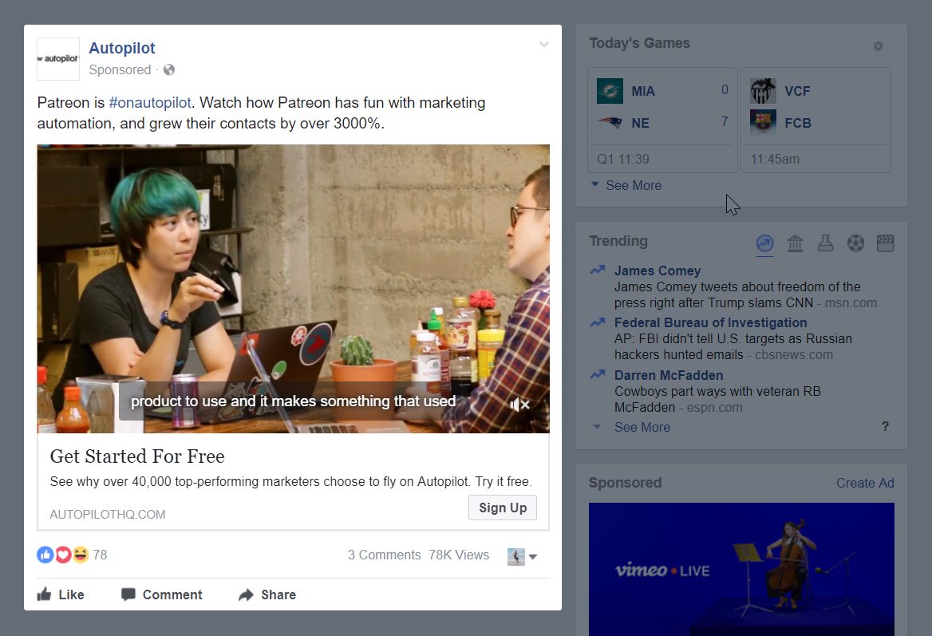Image resolution: width=932 pixels, height=636 pixels.
Task: Open the MIA vs NE game time Q1 11:39
Action: point(623,160)
